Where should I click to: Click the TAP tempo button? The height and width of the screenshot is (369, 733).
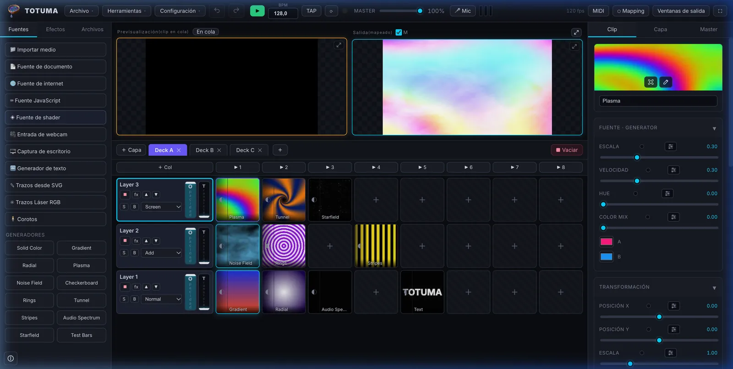coord(312,11)
